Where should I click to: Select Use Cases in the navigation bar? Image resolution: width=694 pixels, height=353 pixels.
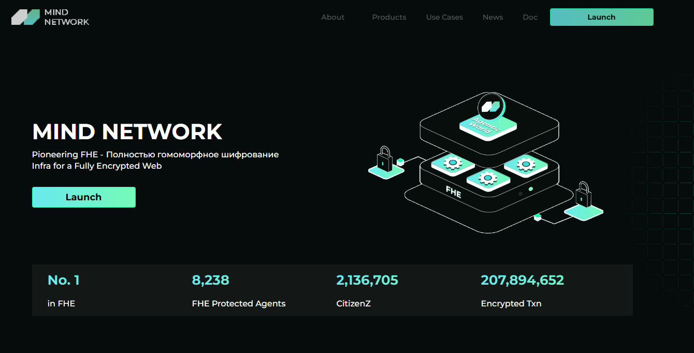444,17
